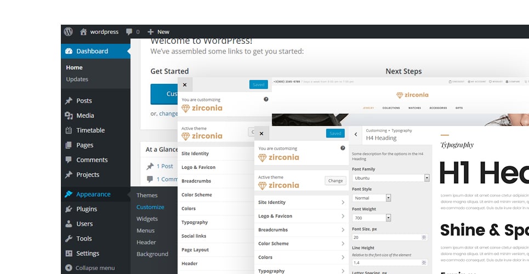Click Saved button in front customizer

tap(335, 133)
